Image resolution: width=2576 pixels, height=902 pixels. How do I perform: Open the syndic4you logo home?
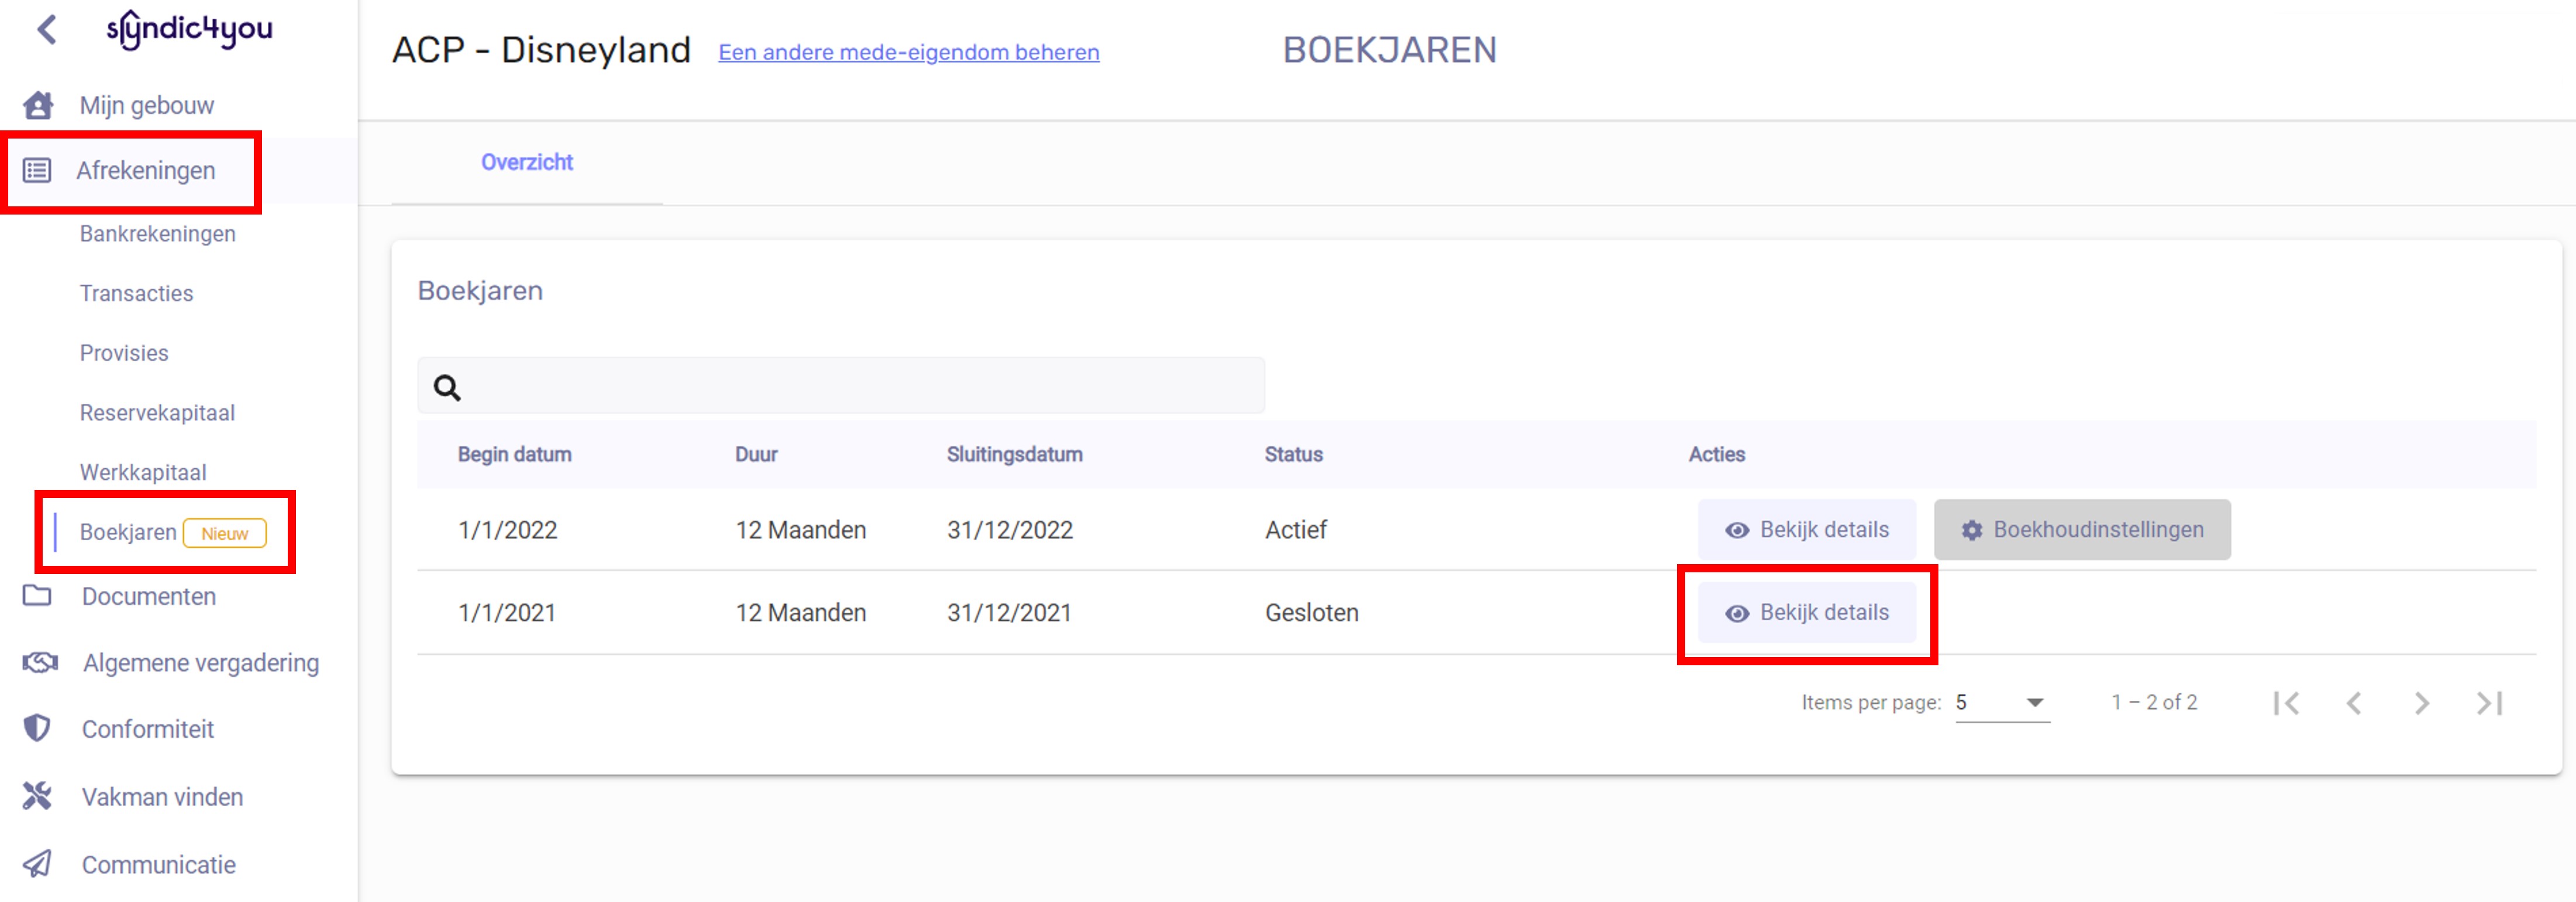pyautogui.click(x=189, y=29)
